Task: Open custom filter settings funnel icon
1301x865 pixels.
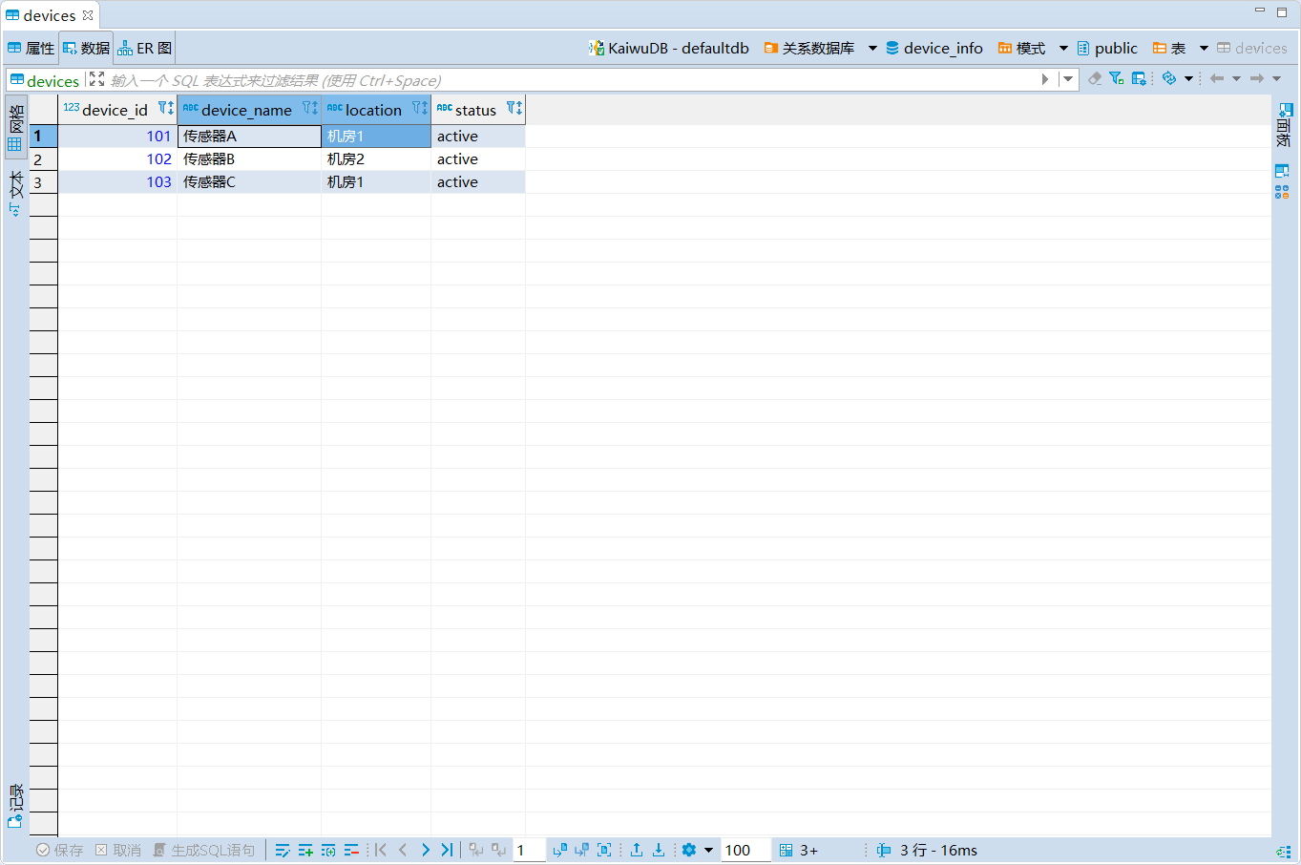Action: tap(1116, 78)
